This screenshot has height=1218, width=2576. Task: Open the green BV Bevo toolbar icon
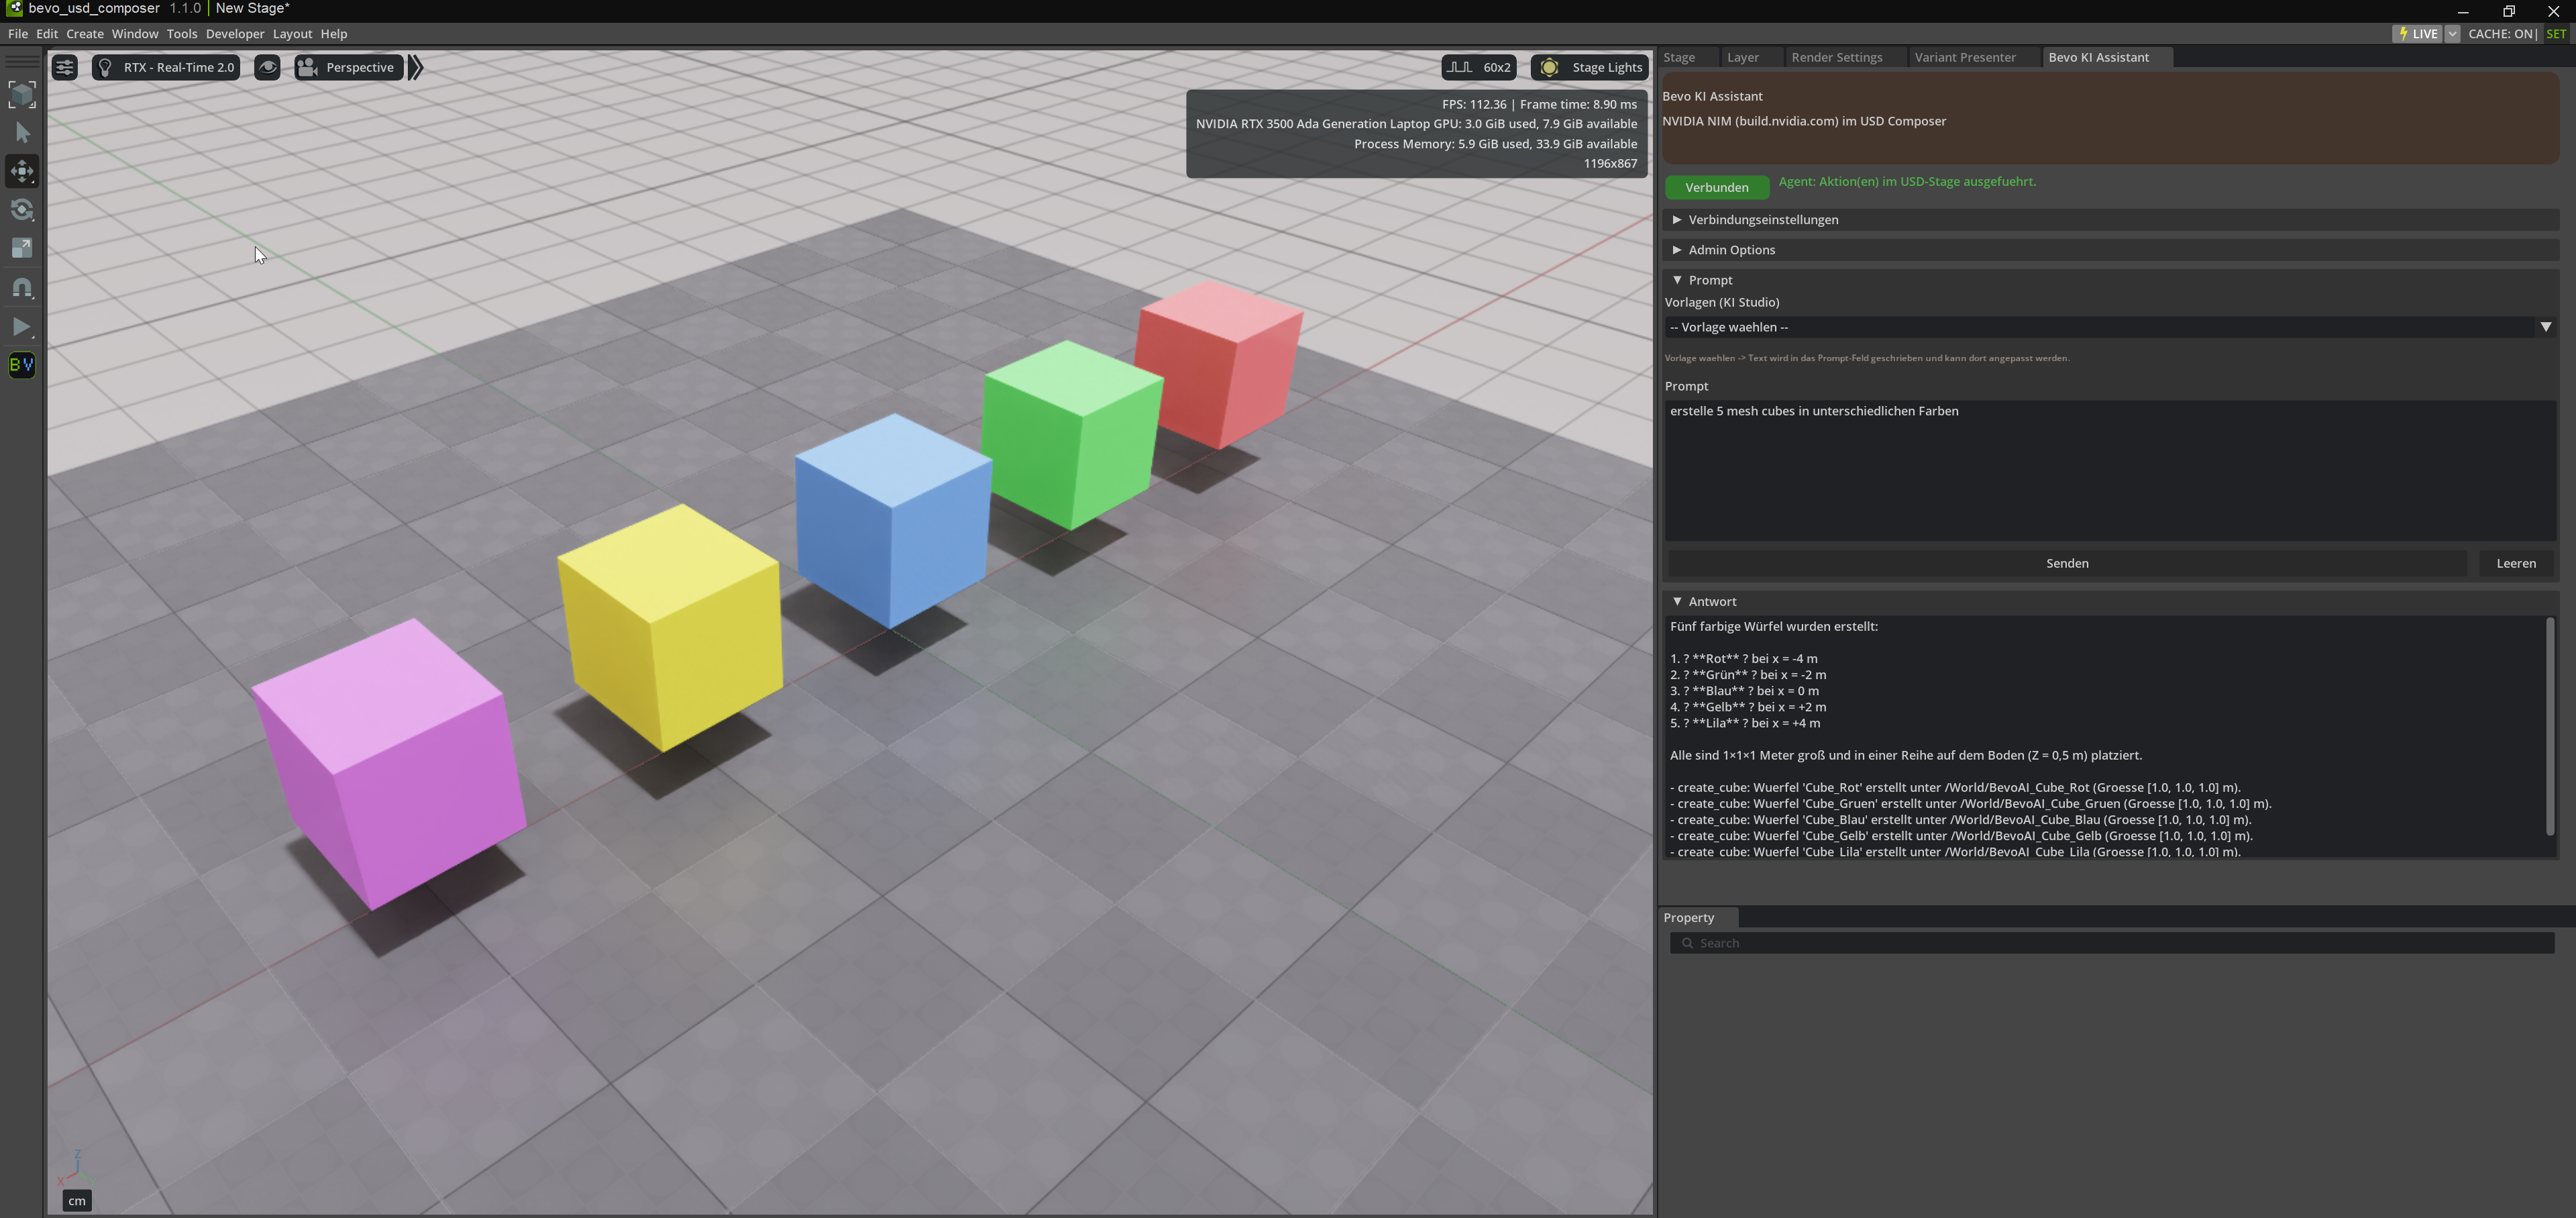pos(22,364)
